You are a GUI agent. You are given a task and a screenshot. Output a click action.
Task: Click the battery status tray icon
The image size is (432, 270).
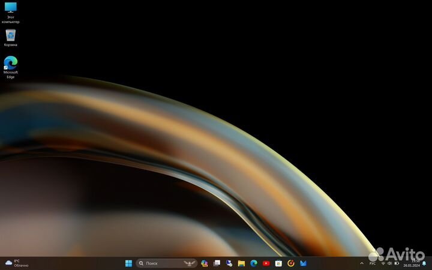397,263
